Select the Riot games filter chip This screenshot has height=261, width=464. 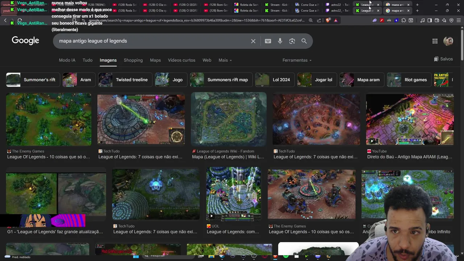(409, 80)
